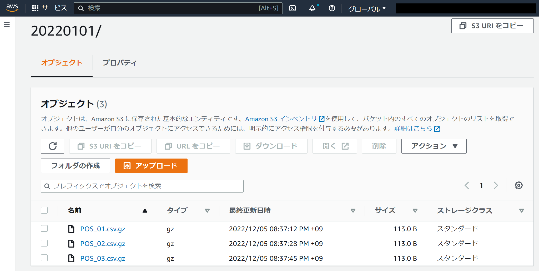Click the toolbar S3 URI をコピー button
This screenshot has width=539, height=271.
click(110, 146)
